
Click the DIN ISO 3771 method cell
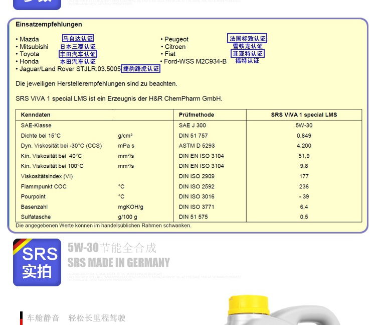197,207
